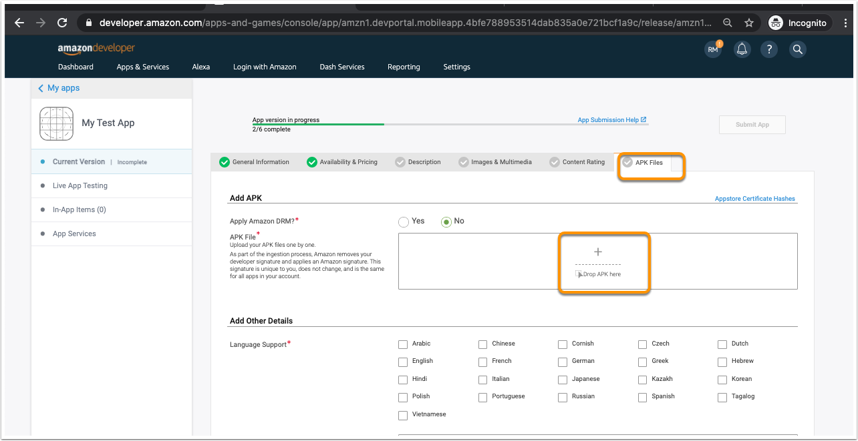This screenshot has height=441, width=858.
Task: Open In-App Items (0)
Action: [x=112, y=209]
